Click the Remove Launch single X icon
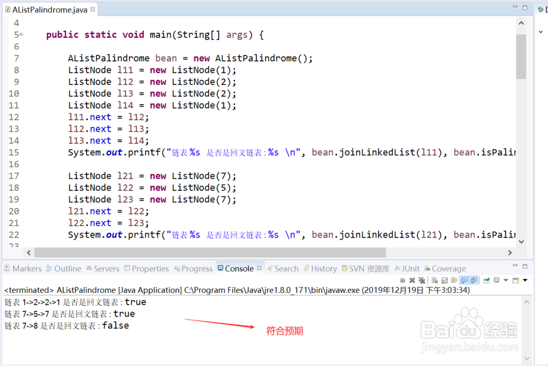548x366 pixels. 412,280
